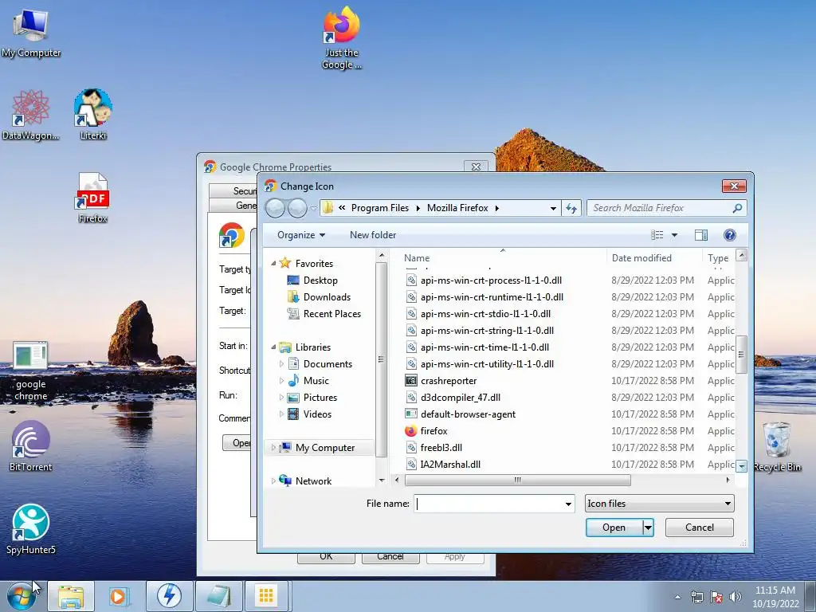Click Cancel in the Change Icon dialog

(700, 528)
